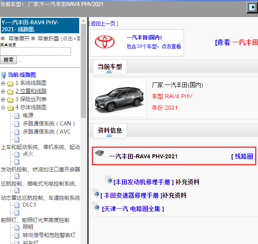Collapse the 4 总体线路图 tree node
This screenshot has height=244, width=258.
(x=3, y=108)
